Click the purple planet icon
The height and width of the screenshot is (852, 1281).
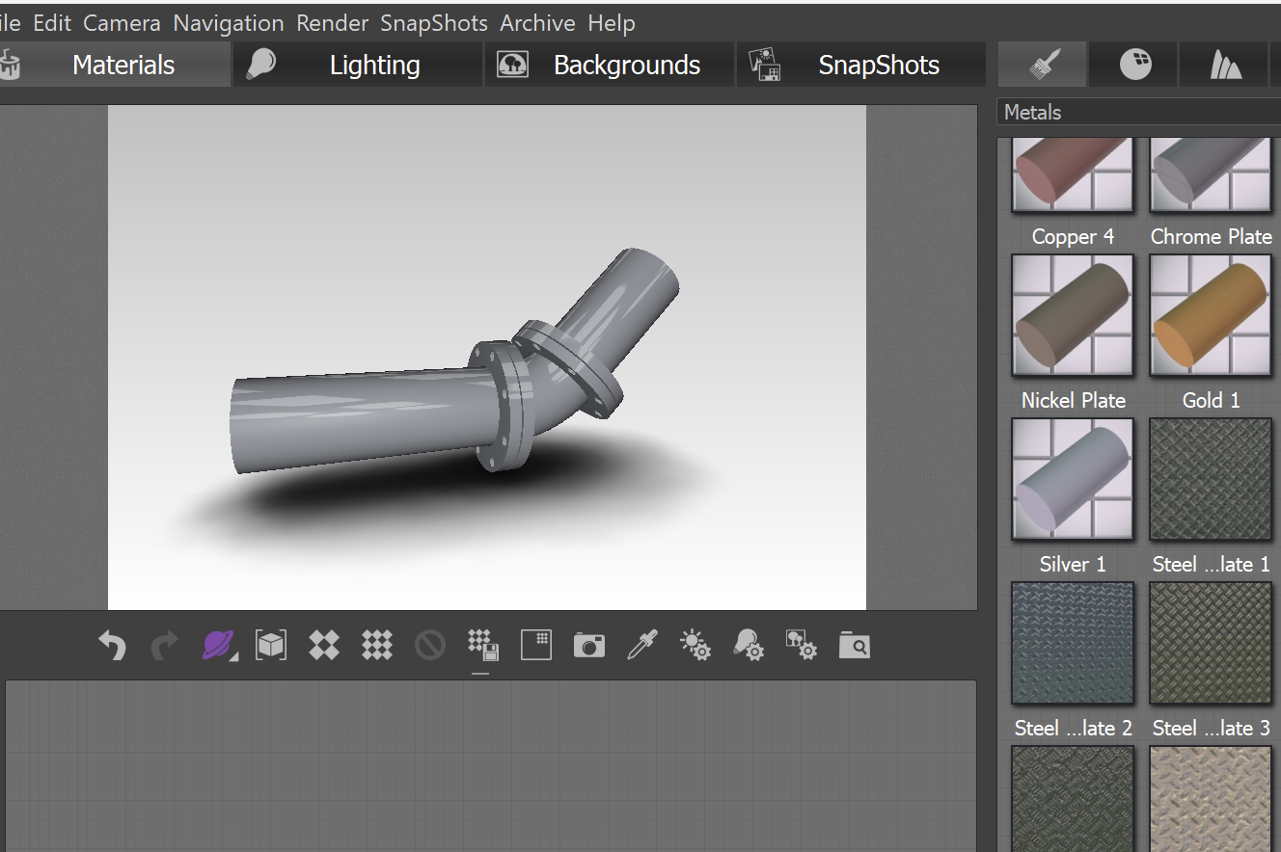tap(219, 645)
